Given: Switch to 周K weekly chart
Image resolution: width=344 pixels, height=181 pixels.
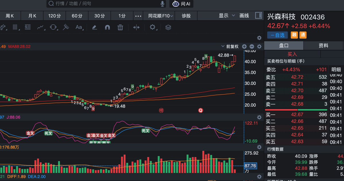Looking at the screenshot, I should tap(10, 16).
